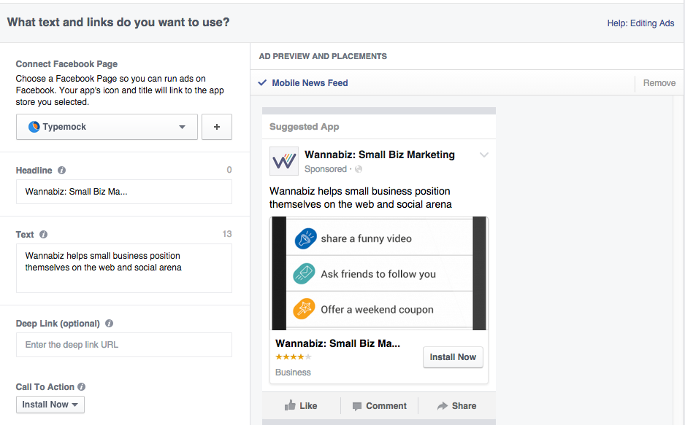Click into the Headline input field

tap(124, 192)
